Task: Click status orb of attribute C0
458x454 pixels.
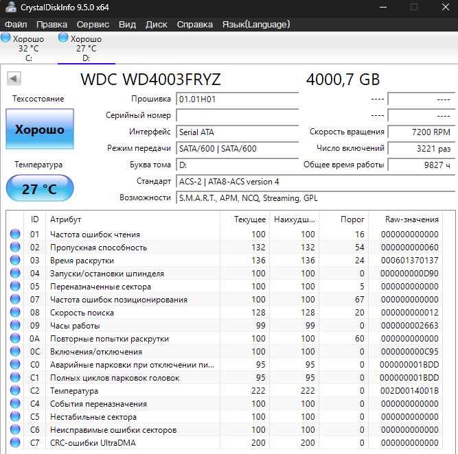Action: click(x=15, y=364)
